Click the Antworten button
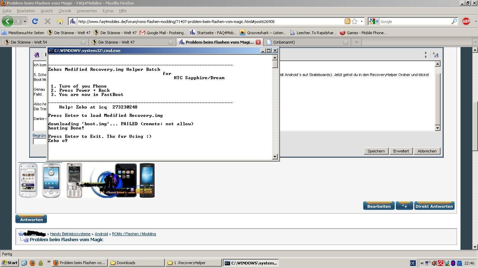Image resolution: width=478 pixels, height=268 pixels. click(31, 219)
